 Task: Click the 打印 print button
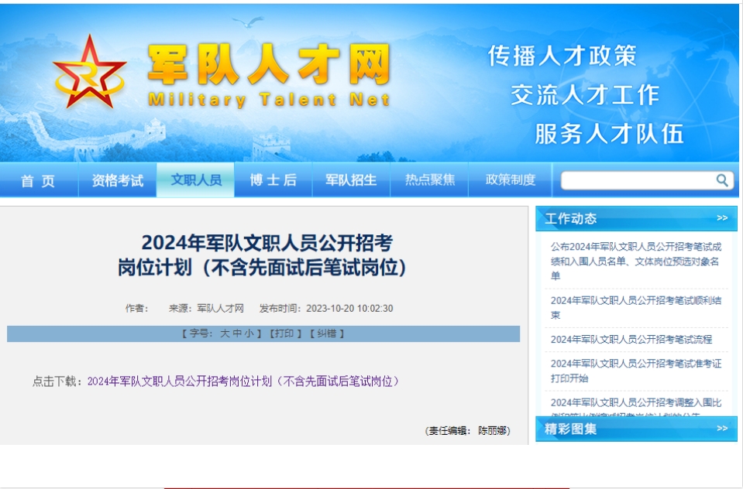284,333
